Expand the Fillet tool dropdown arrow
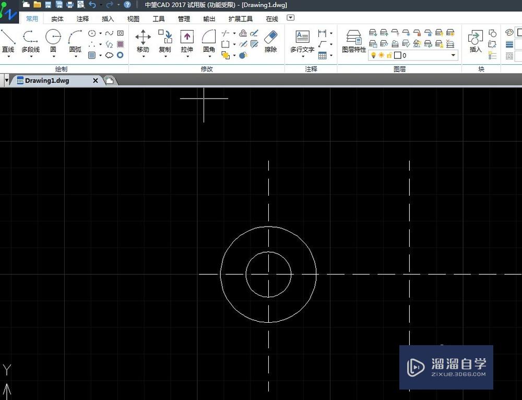 [x=209, y=56]
